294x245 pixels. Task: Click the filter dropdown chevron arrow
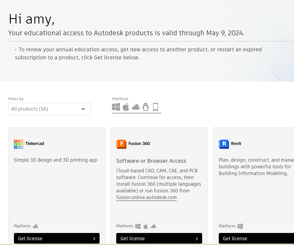coord(83,109)
